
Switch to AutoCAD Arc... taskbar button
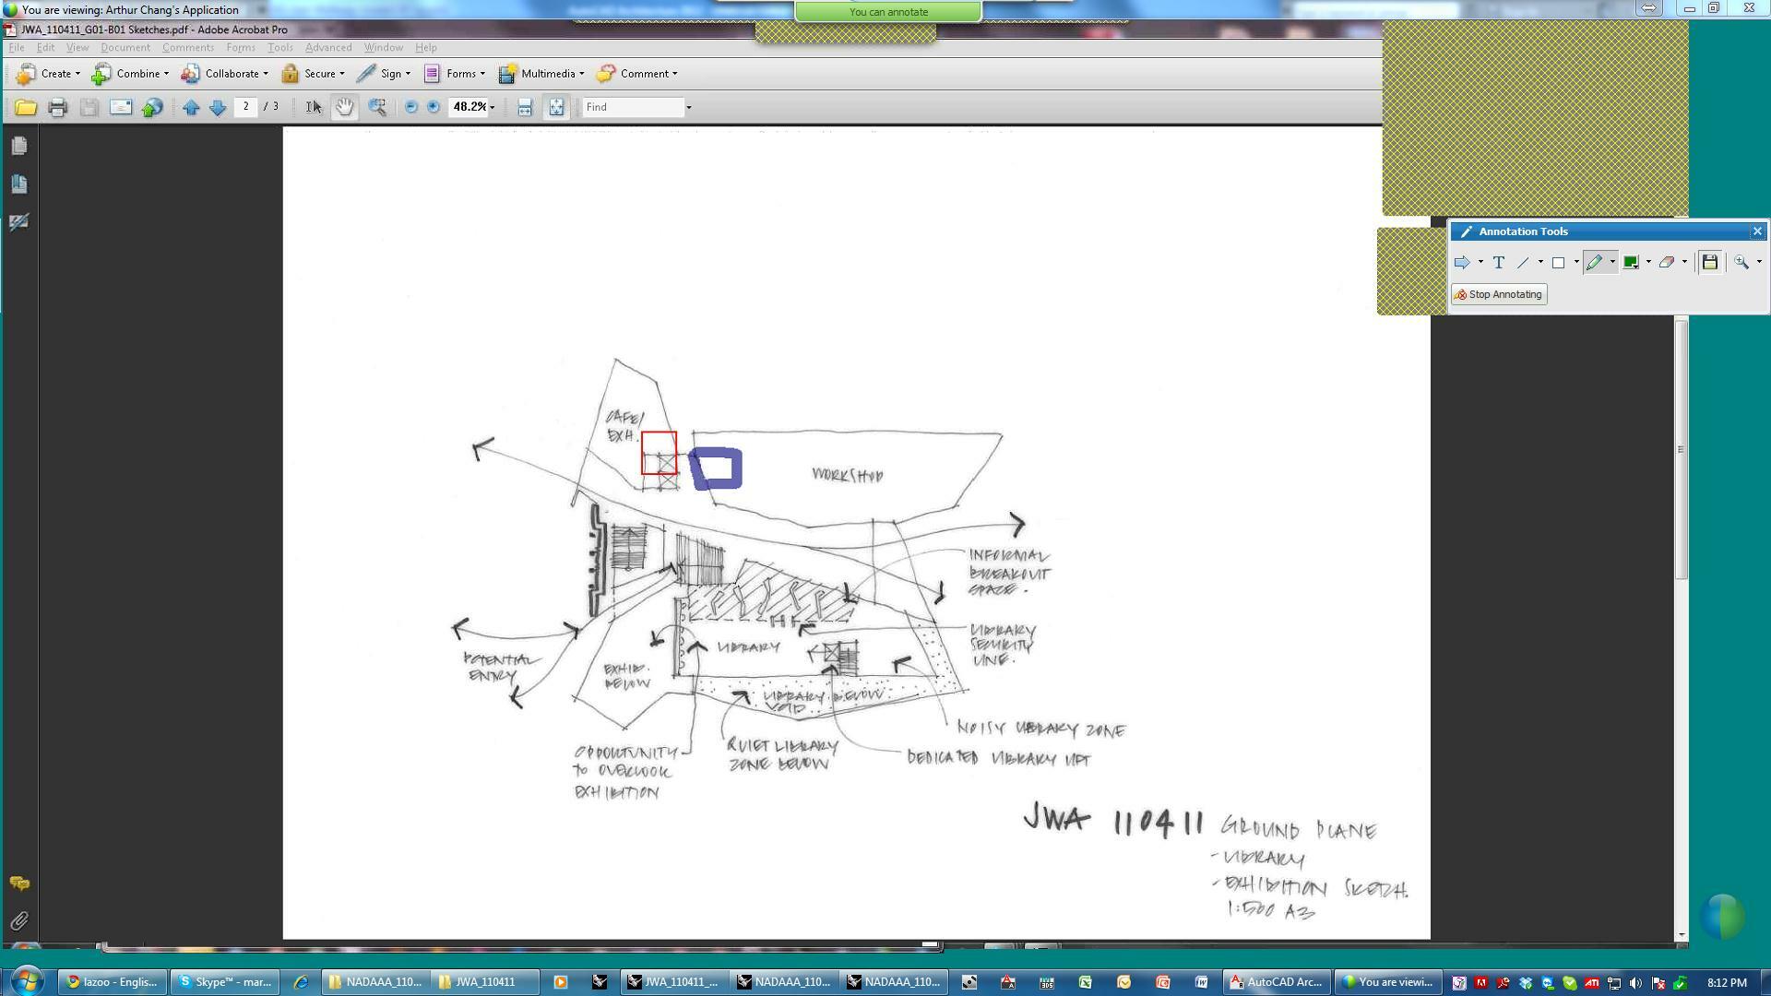click(1276, 982)
